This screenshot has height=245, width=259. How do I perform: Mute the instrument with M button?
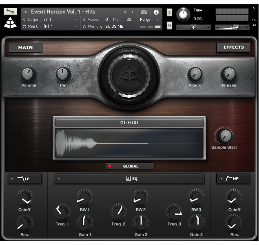[169, 25]
